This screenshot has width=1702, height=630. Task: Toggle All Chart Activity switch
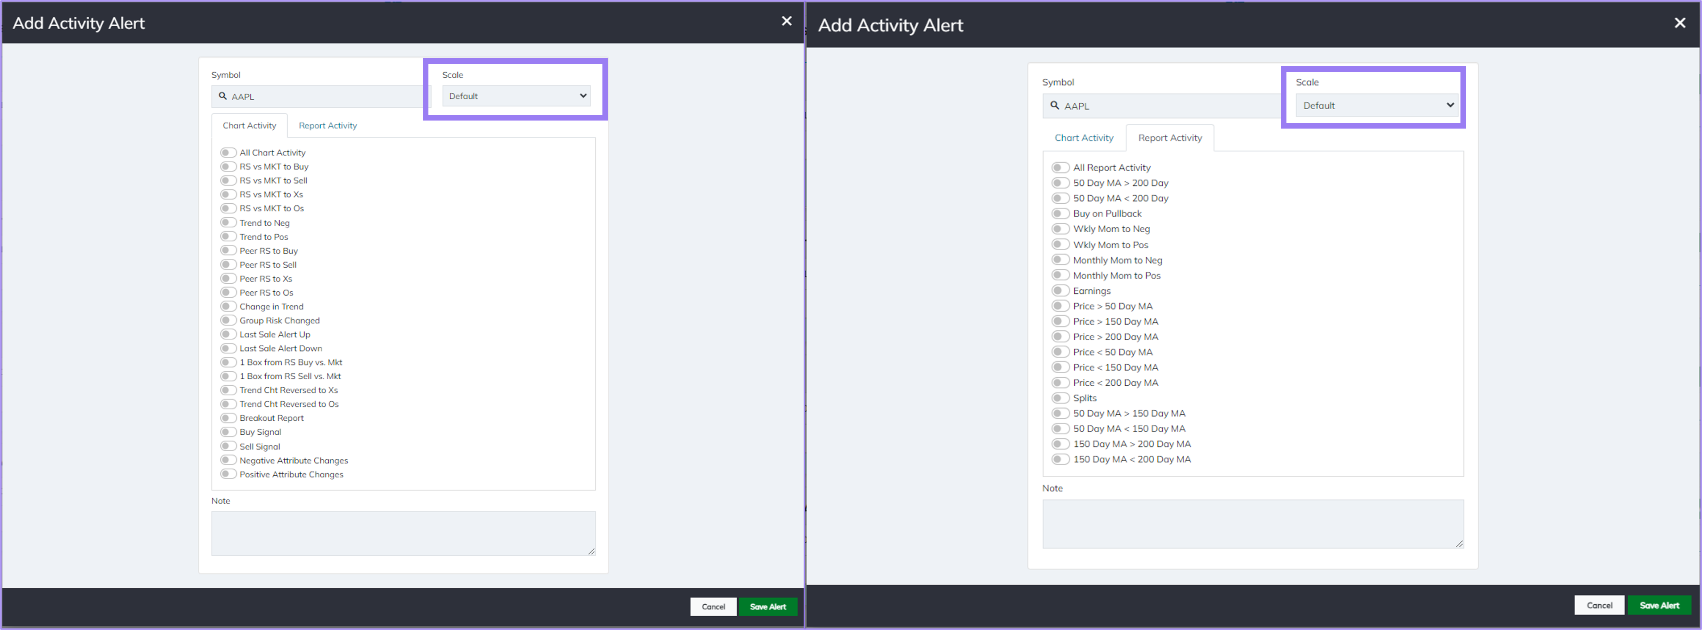click(x=228, y=153)
